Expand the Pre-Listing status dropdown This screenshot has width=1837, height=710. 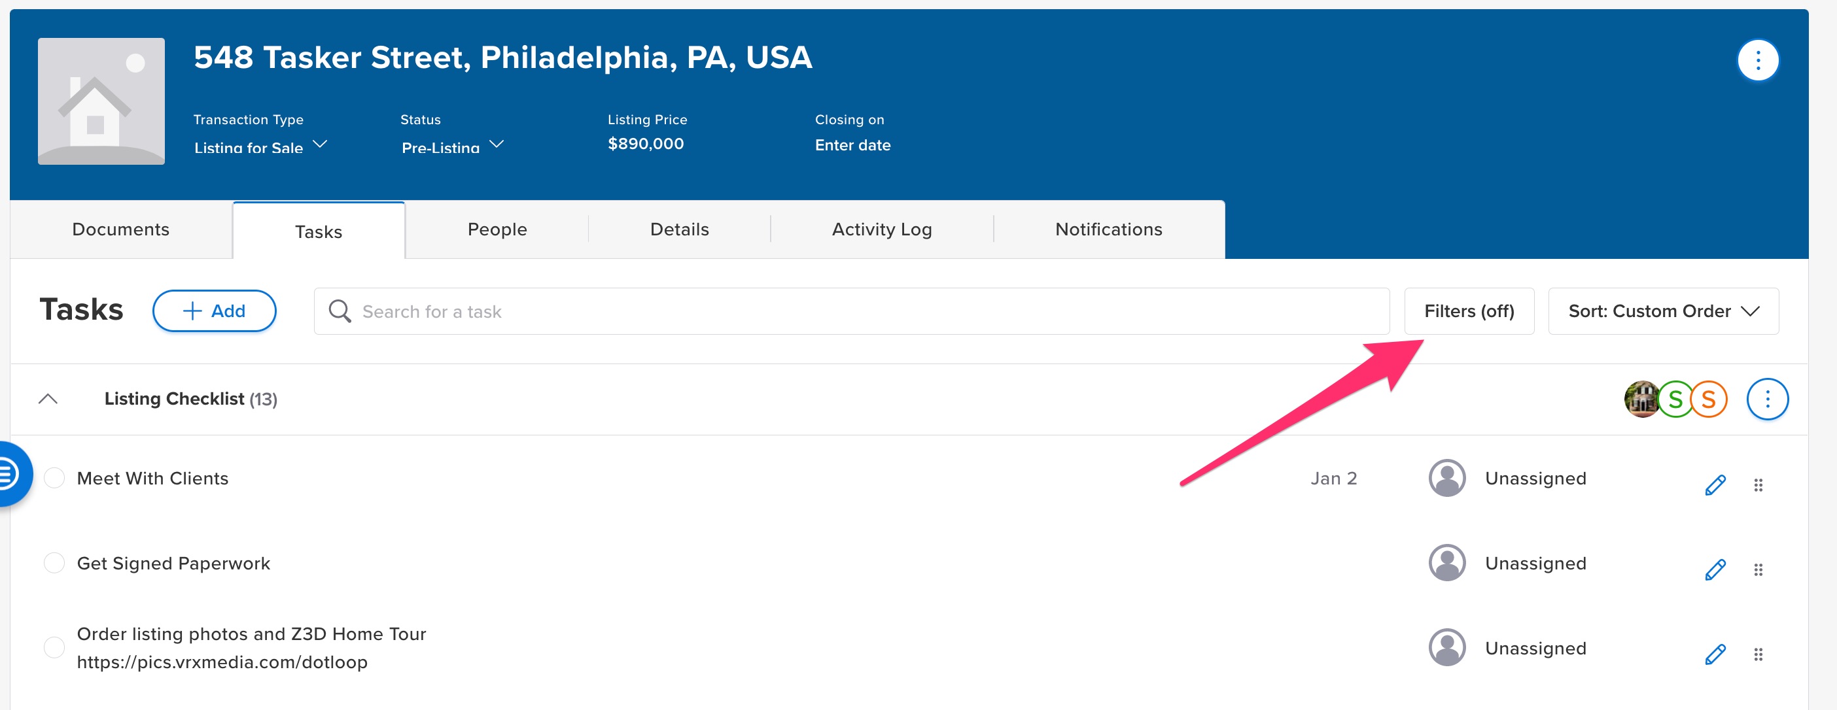tap(452, 146)
